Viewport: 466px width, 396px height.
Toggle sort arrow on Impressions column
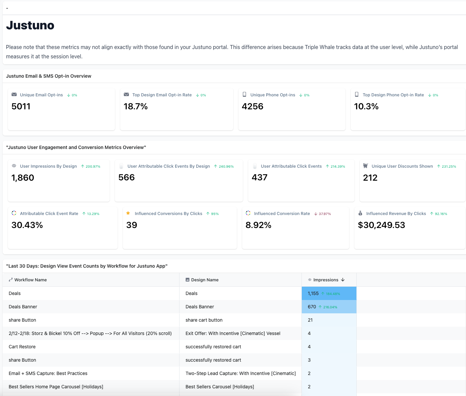(343, 280)
